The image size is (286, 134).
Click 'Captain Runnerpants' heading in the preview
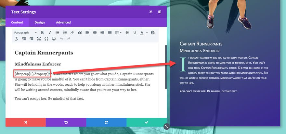click(201, 44)
